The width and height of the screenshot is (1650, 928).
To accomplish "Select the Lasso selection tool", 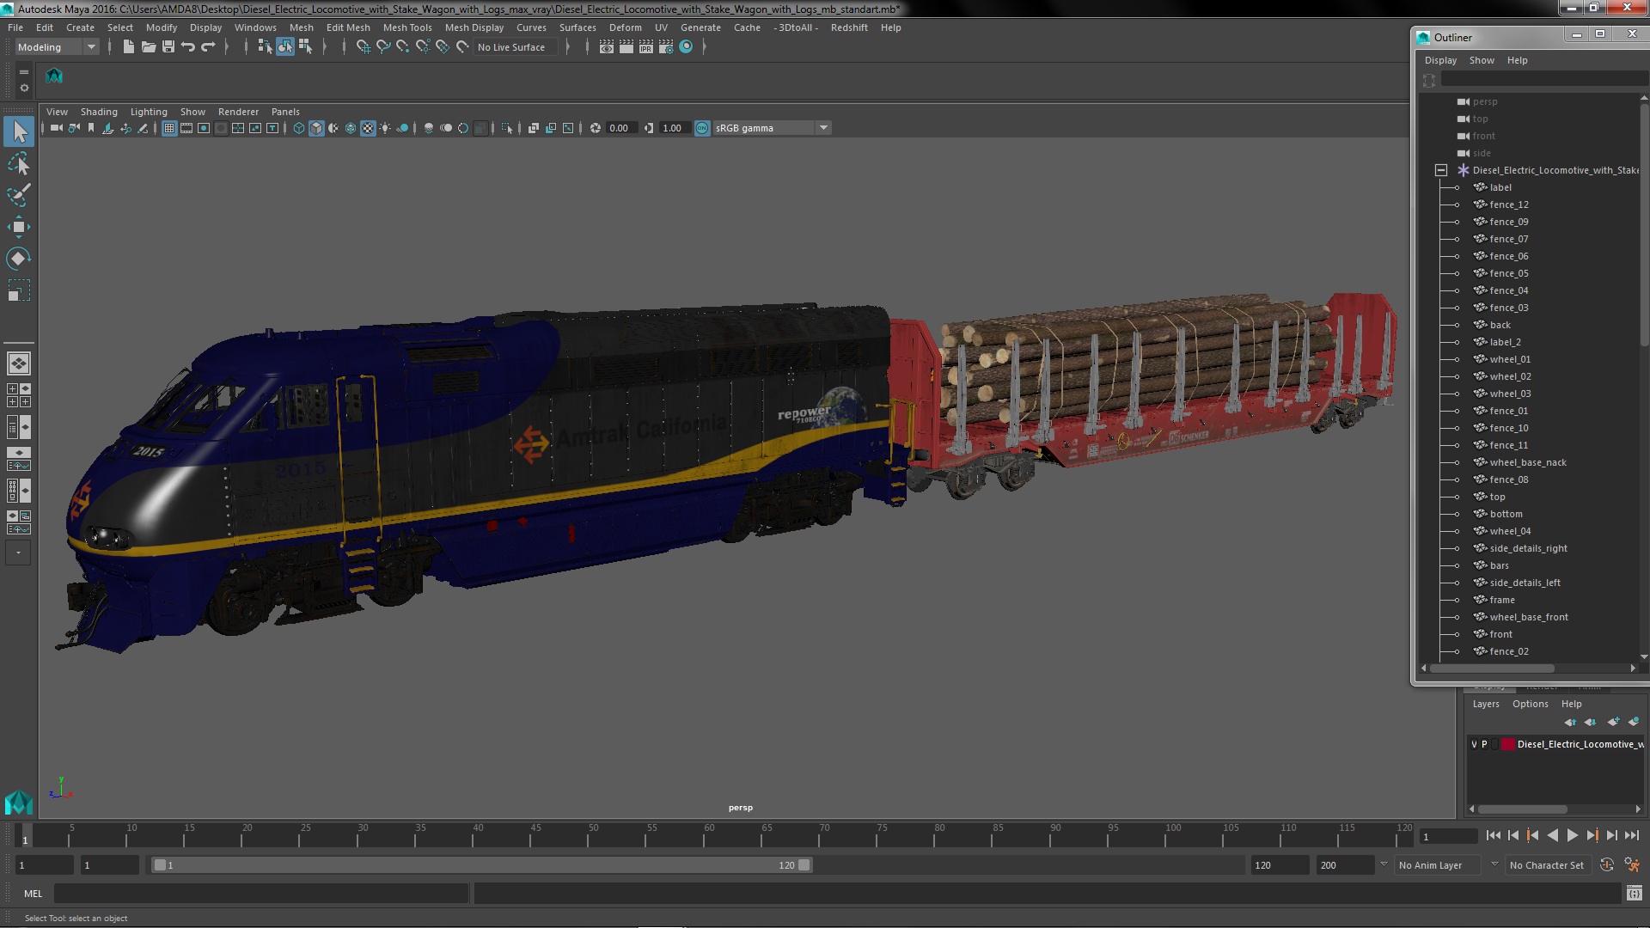I will pyautogui.click(x=18, y=163).
